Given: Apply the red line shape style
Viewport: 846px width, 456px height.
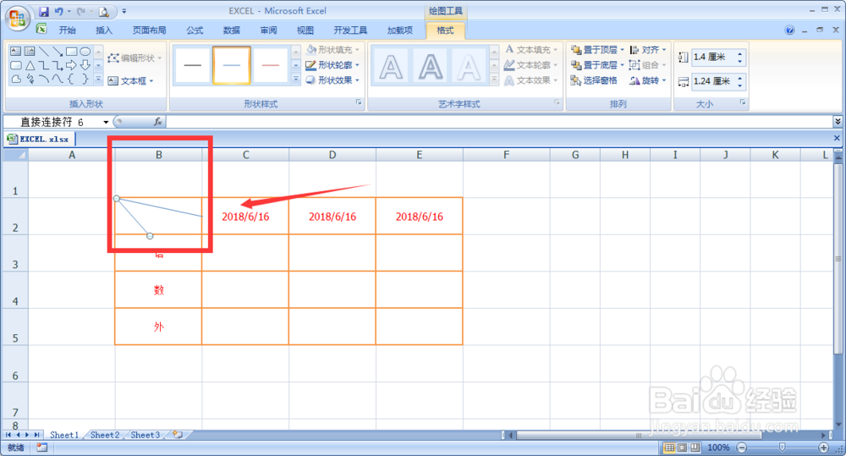Looking at the screenshot, I should [271, 65].
